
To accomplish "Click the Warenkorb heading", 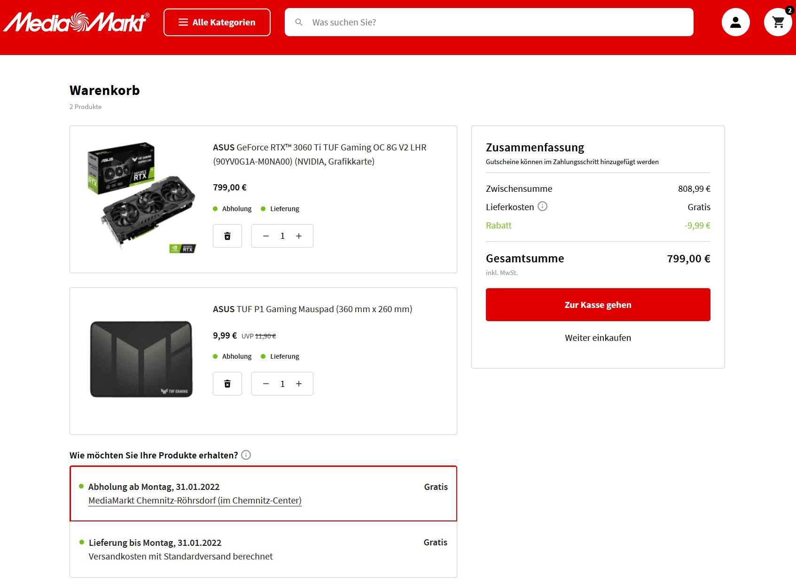I will (105, 90).
